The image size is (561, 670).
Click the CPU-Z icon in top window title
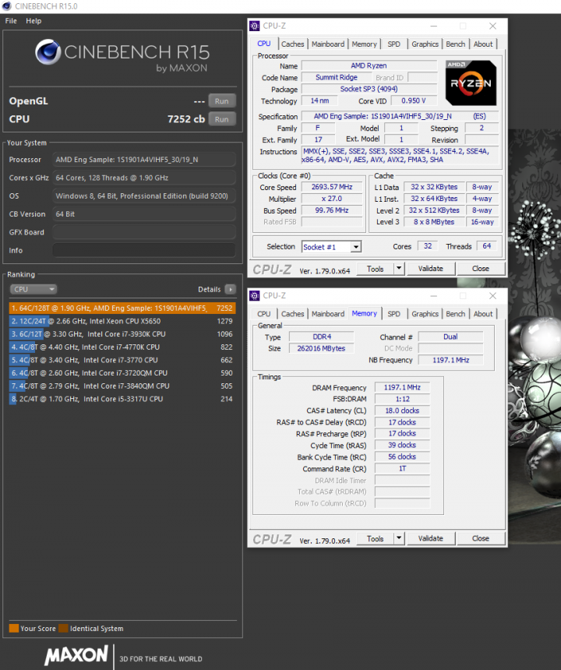click(x=255, y=26)
